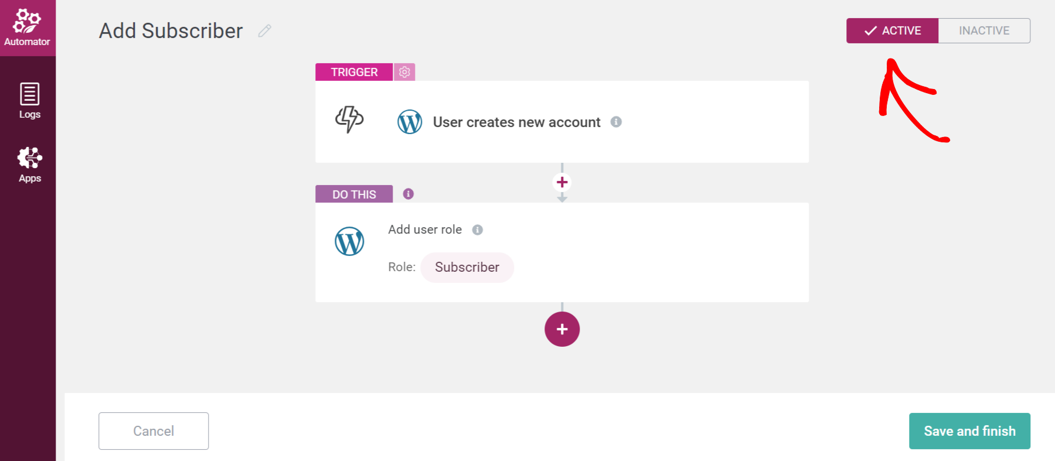Screen dimensions: 1055x461
Task: Click the info icon next to DO THIS
Action: click(x=408, y=193)
